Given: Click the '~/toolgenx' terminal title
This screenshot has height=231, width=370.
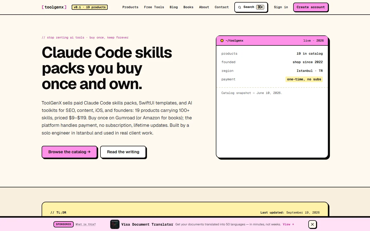Looking at the screenshot, I should (234, 41).
